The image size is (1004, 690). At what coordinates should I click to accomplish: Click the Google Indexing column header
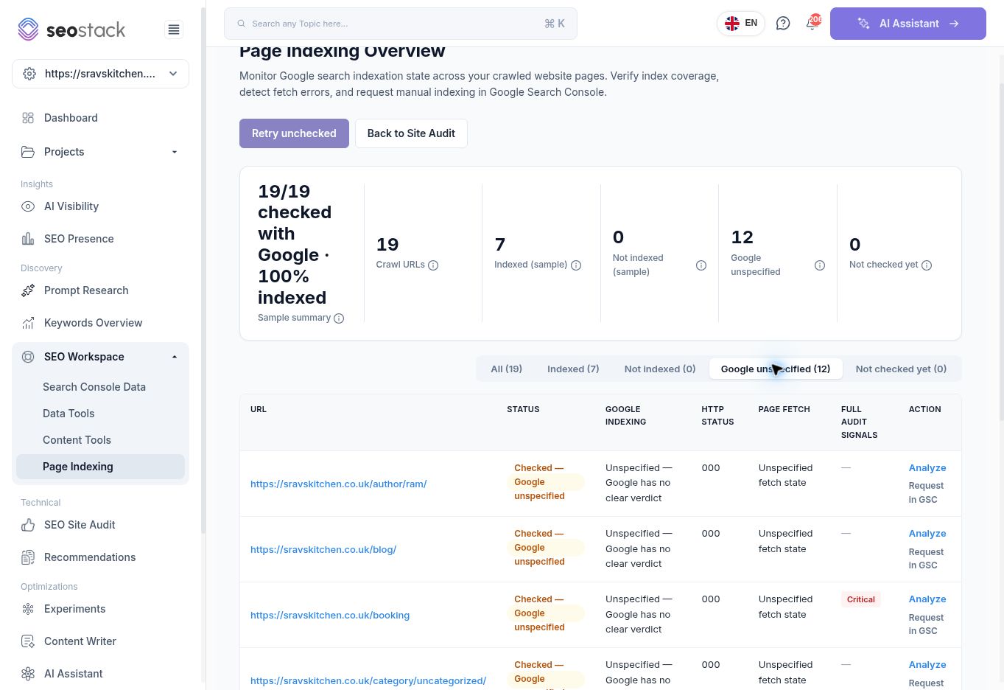[x=625, y=416]
